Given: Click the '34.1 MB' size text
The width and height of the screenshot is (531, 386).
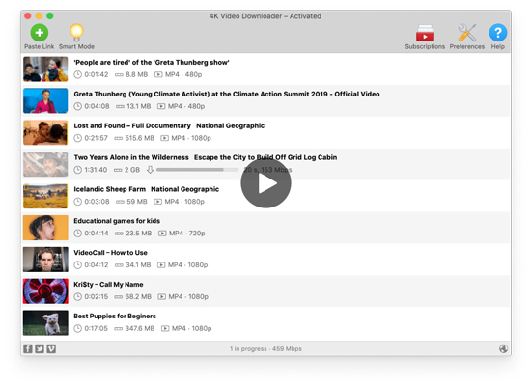Looking at the screenshot, I should coord(138,264).
